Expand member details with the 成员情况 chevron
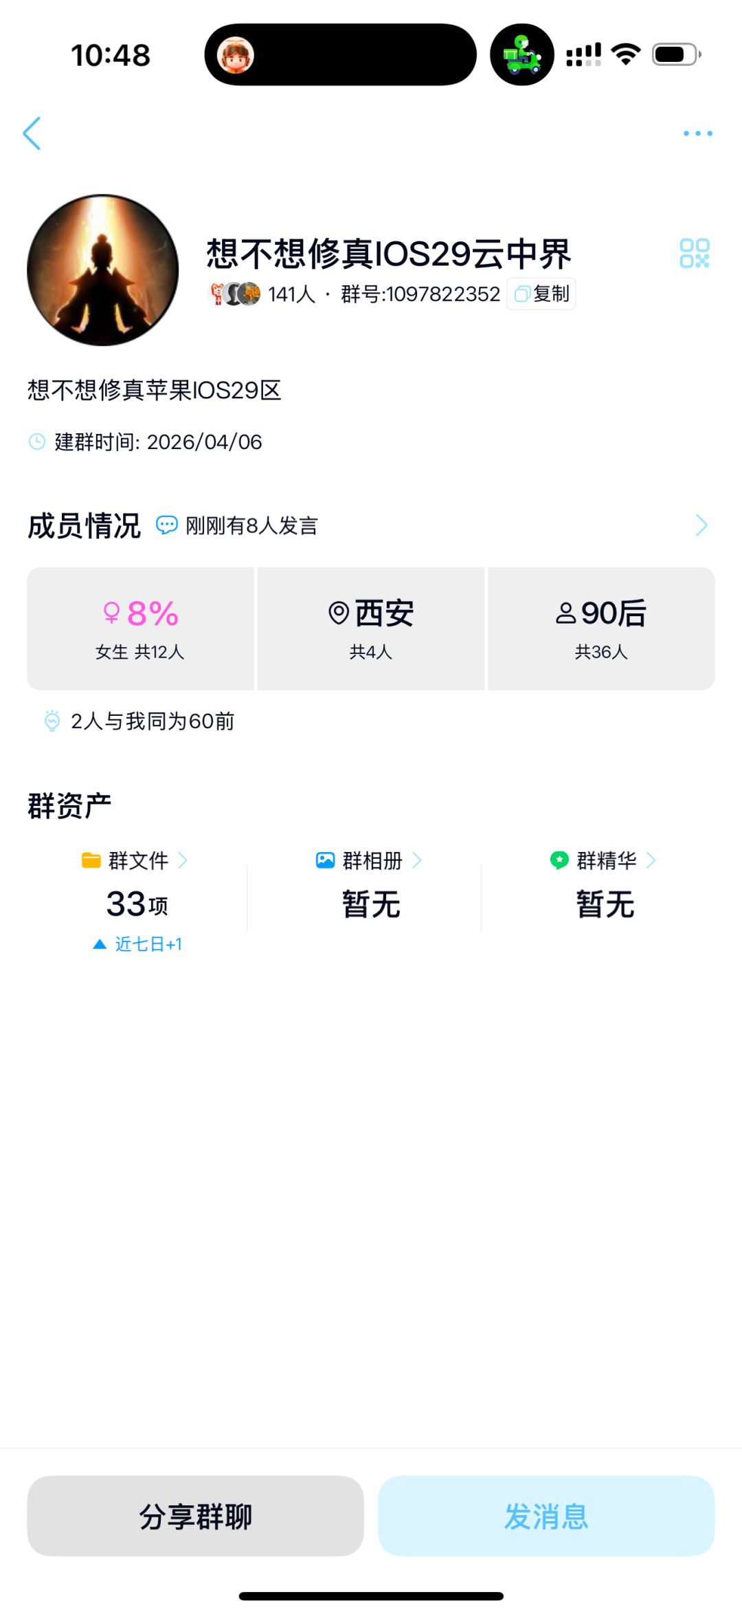 (x=701, y=525)
